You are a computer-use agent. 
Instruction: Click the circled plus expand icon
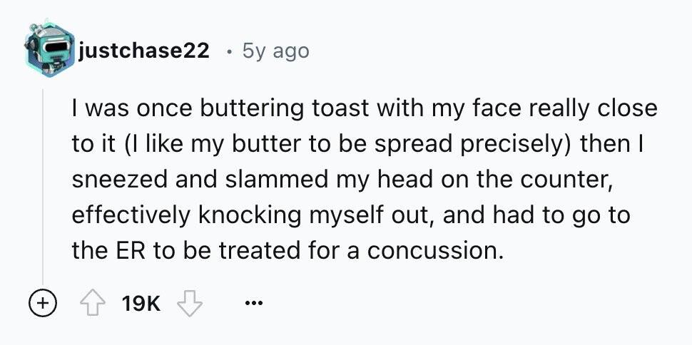click(x=44, y=304)
